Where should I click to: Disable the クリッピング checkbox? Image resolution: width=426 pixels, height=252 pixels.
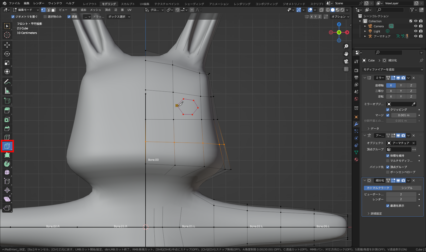(388, 110)
